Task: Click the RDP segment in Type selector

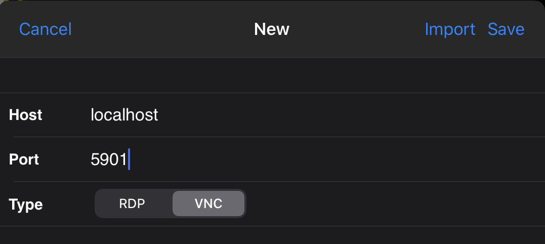Action: (x=133, y=204)
